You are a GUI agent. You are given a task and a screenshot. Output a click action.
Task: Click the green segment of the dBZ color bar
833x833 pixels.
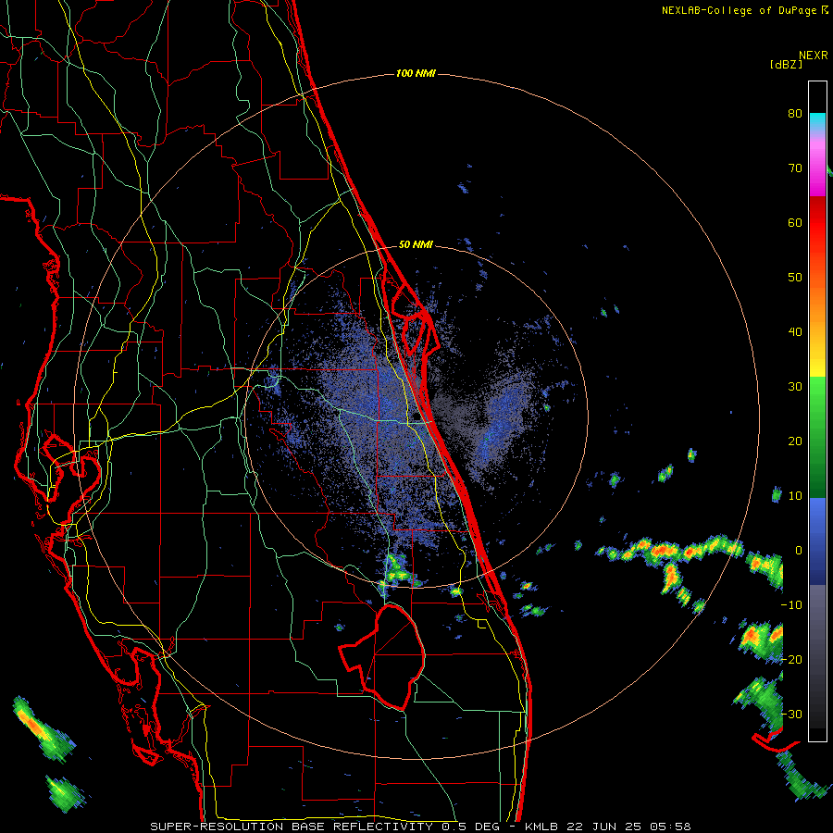817,438
